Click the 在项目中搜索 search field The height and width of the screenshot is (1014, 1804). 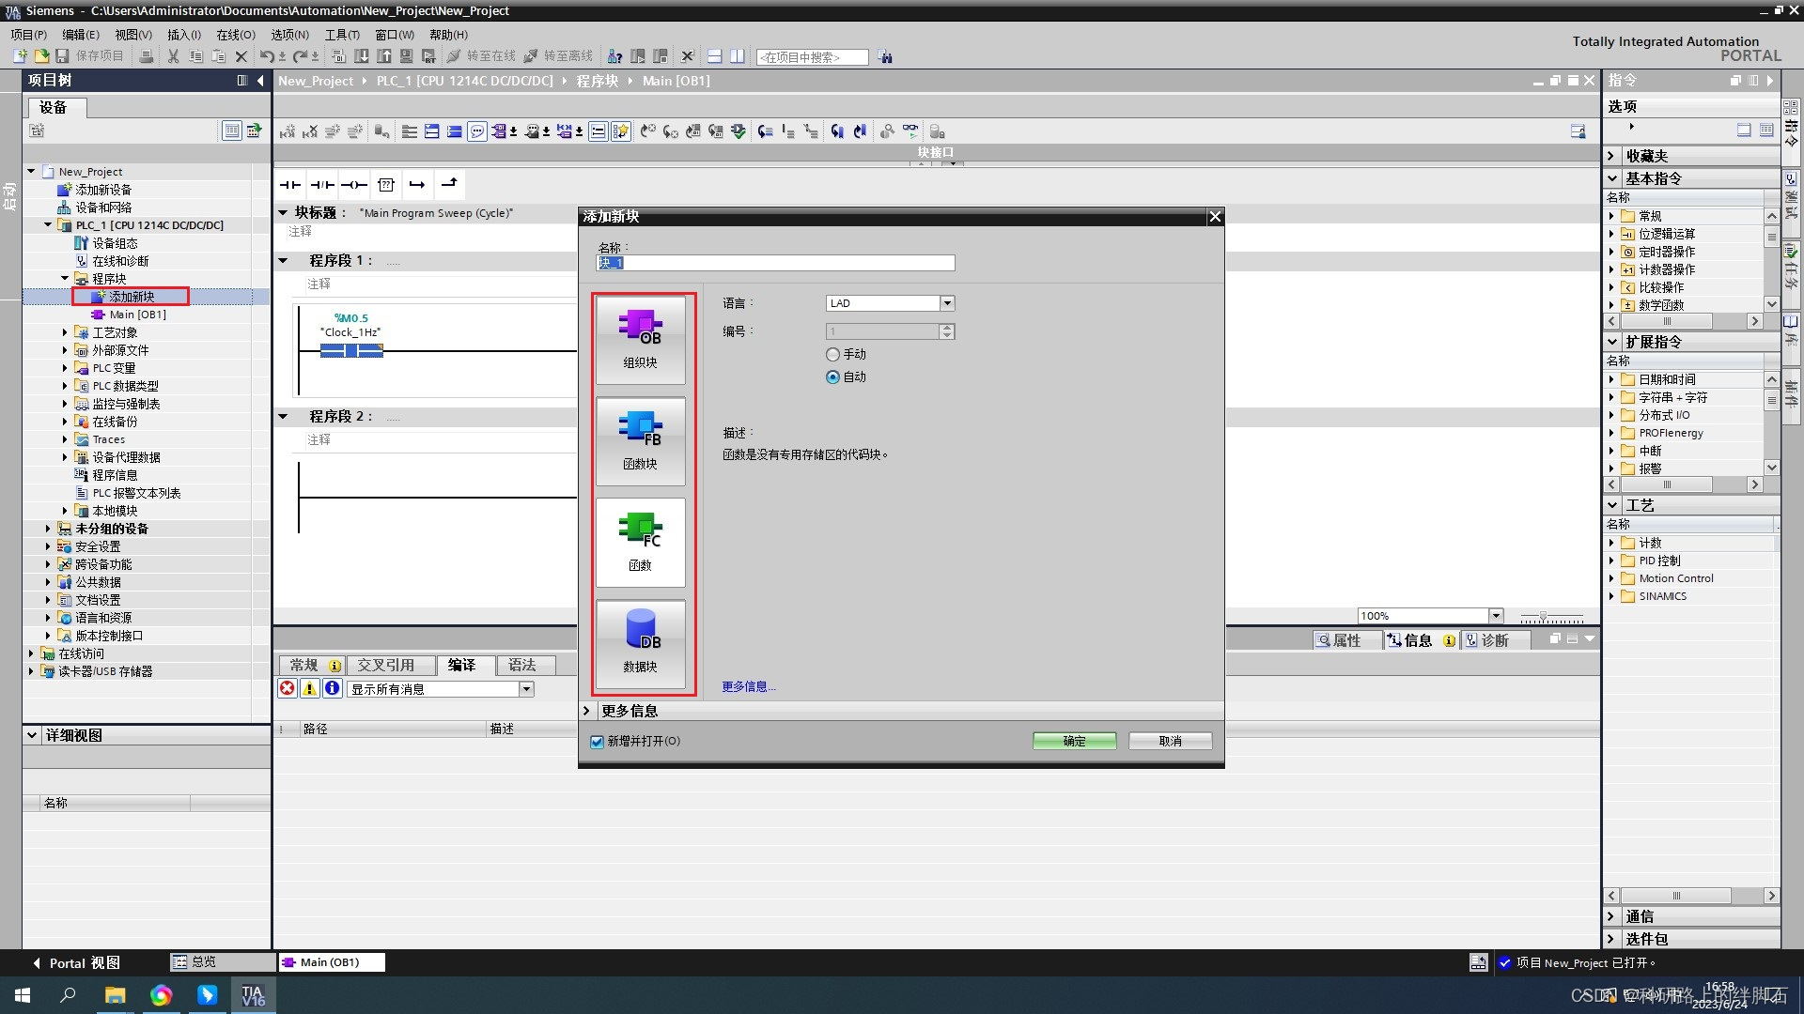pos(812,57)
